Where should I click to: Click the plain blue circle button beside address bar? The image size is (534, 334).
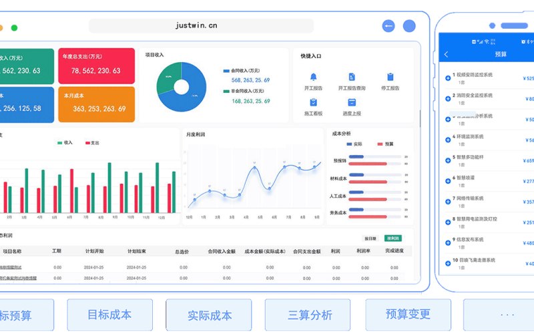409,26
